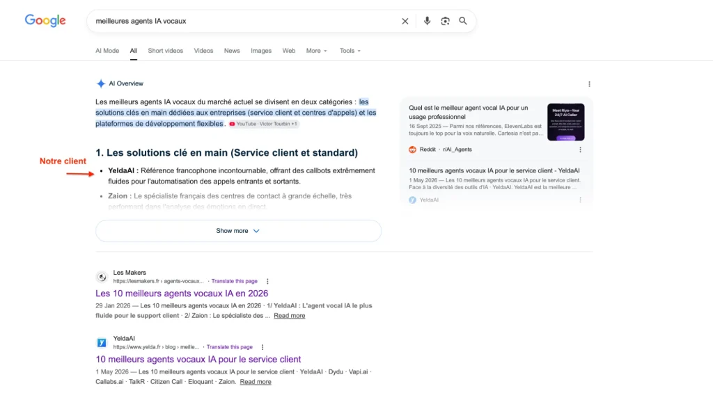This screenshot has width=713, height=393.
Task: Open the Web results tab
Action: [289, 51]
